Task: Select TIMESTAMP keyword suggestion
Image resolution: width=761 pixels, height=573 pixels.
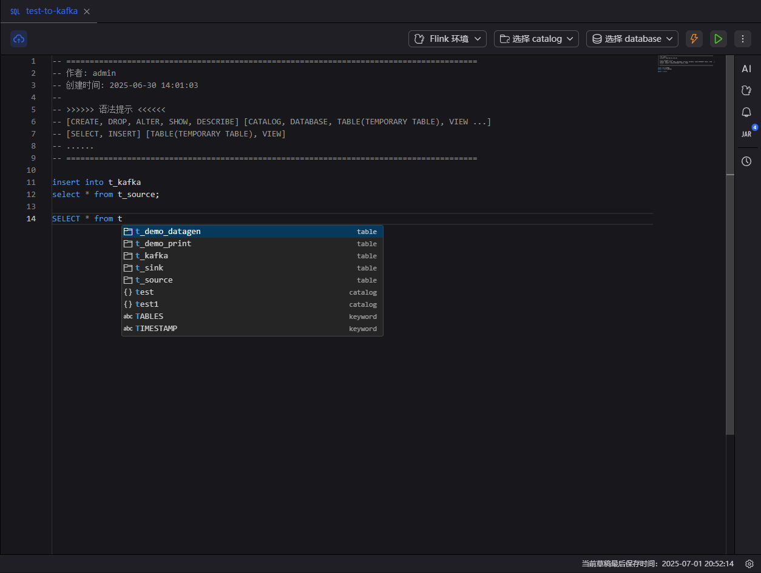Action: point(252,329)
